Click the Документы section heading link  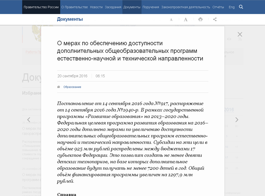click(70, 19)
